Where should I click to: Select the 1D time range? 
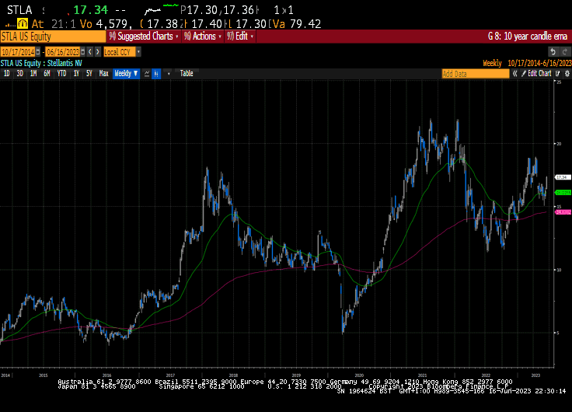click(6, 73)
